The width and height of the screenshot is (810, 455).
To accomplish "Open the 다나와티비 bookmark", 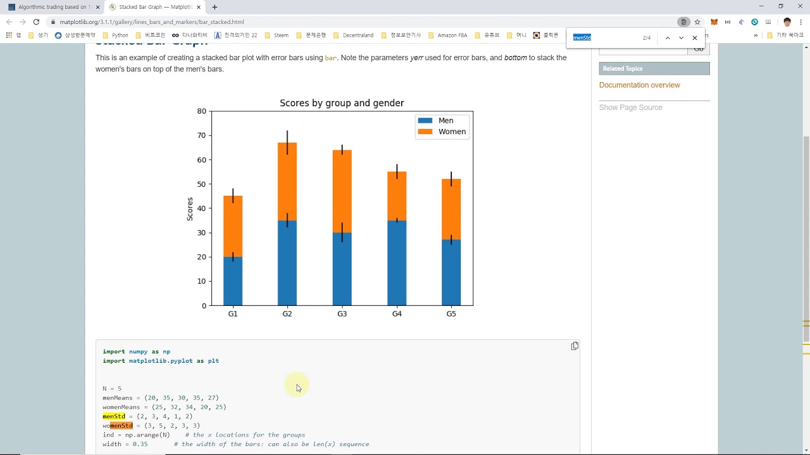I will 189,35.
